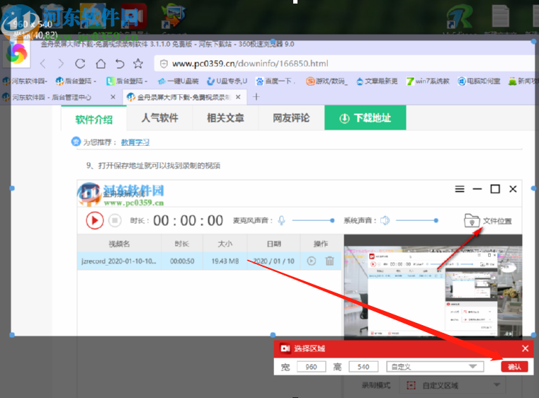The height and width of the screenshot is (398, 539).
Task: Close the 后台管理中心 browser tab
Action: point(113,97)
